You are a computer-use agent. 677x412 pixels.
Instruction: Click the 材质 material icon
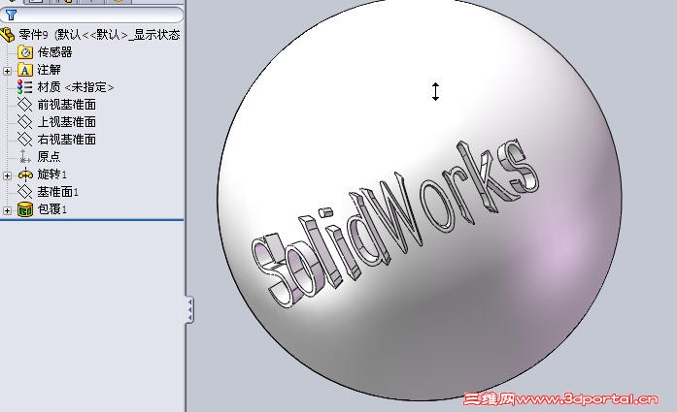click(x=24, y=87)
